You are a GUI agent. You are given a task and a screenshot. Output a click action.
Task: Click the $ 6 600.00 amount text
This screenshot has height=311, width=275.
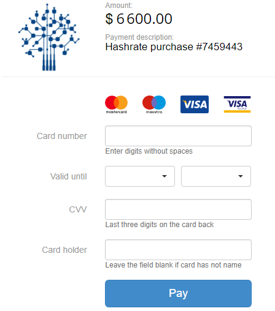(139, 19)
